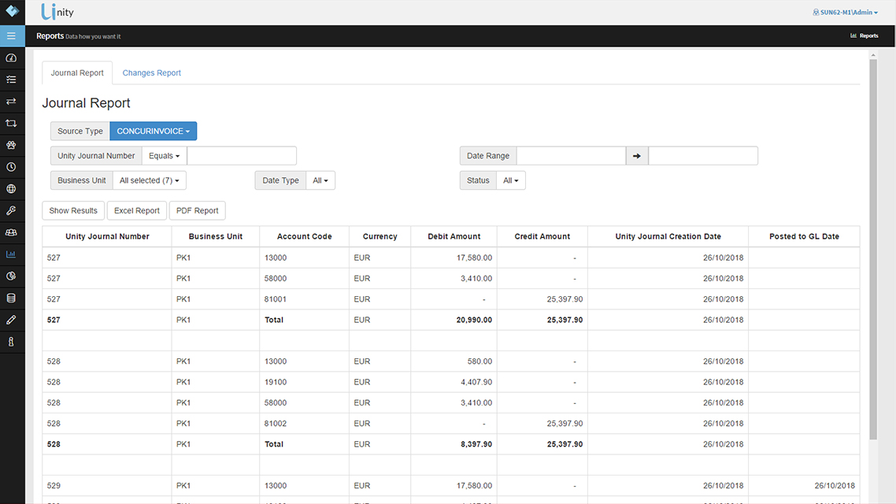
Task: Click the Show Results button
Action: (72, 210)
